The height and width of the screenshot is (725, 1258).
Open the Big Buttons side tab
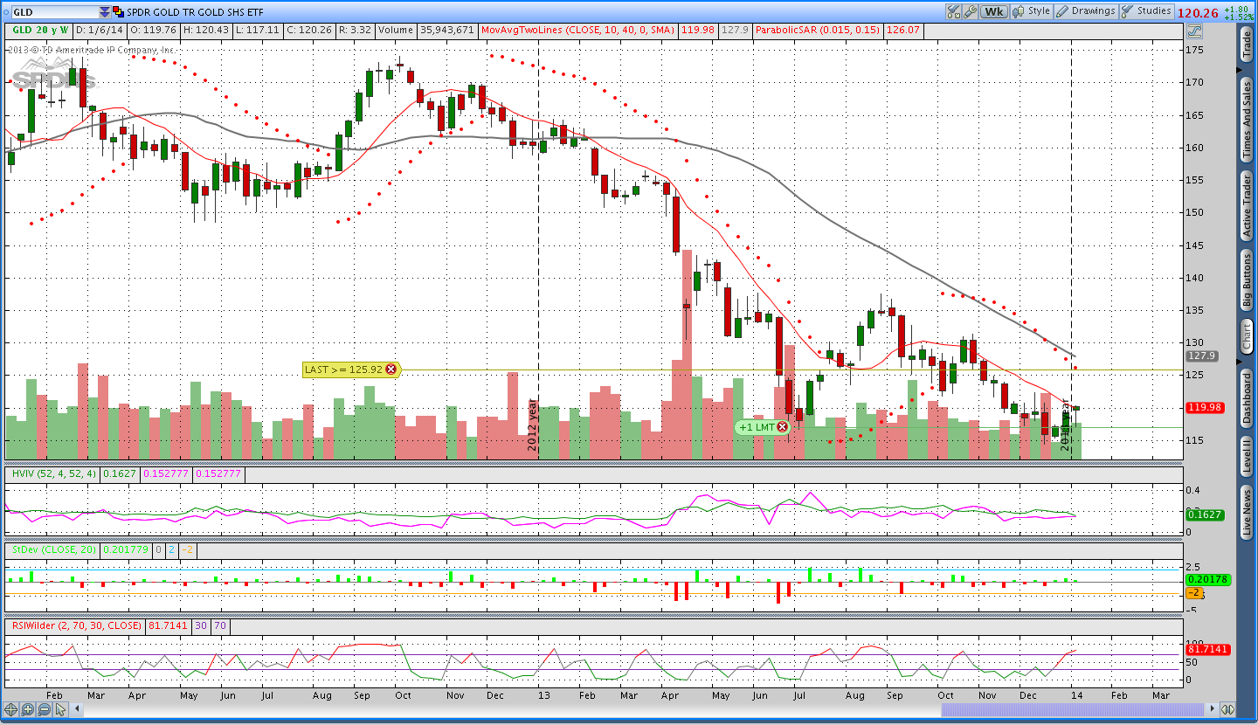(1248, 280)
